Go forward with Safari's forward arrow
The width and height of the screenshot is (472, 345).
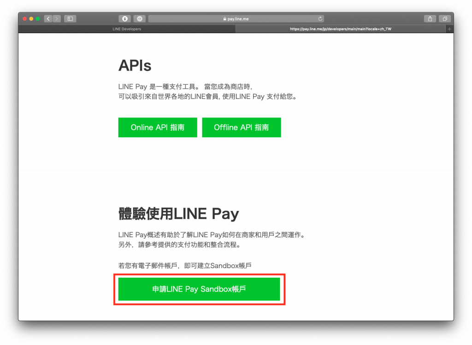(x=57, y=18)
